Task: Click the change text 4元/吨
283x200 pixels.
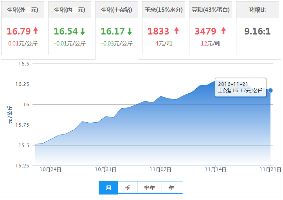Action: pos(164,44)
